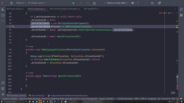Click ServerStartUp breadcrumb
184x103 pixels.
pos(37,96)
